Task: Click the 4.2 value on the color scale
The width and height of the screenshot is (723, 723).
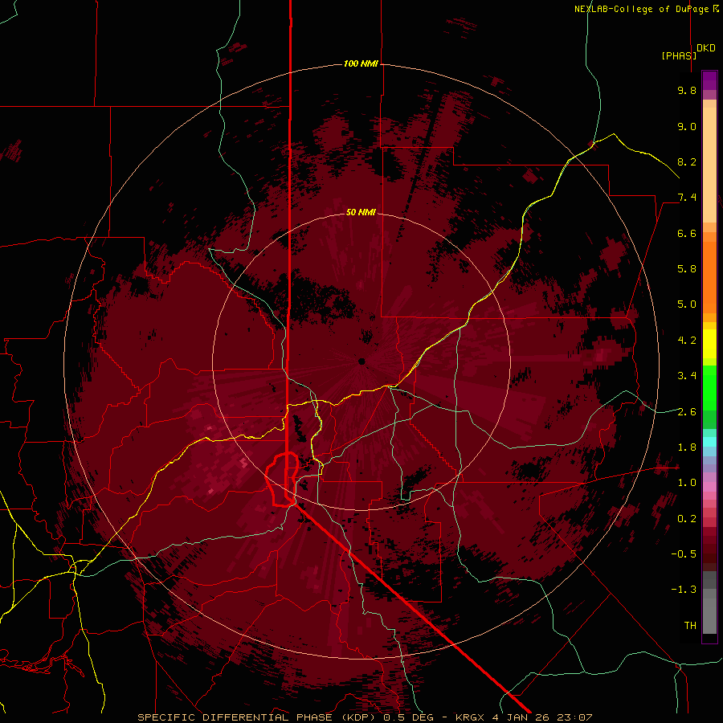Action: pos(687,341)
